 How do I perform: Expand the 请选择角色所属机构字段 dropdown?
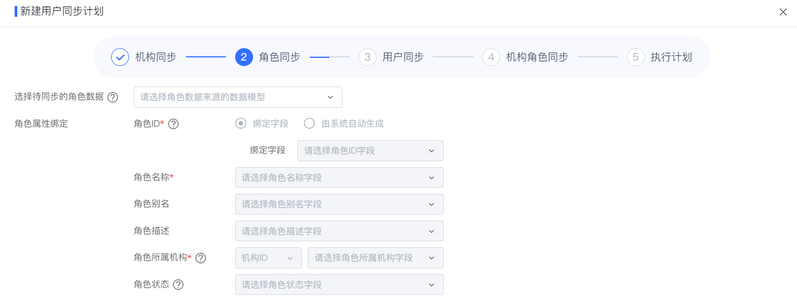[x=375, y=258]
